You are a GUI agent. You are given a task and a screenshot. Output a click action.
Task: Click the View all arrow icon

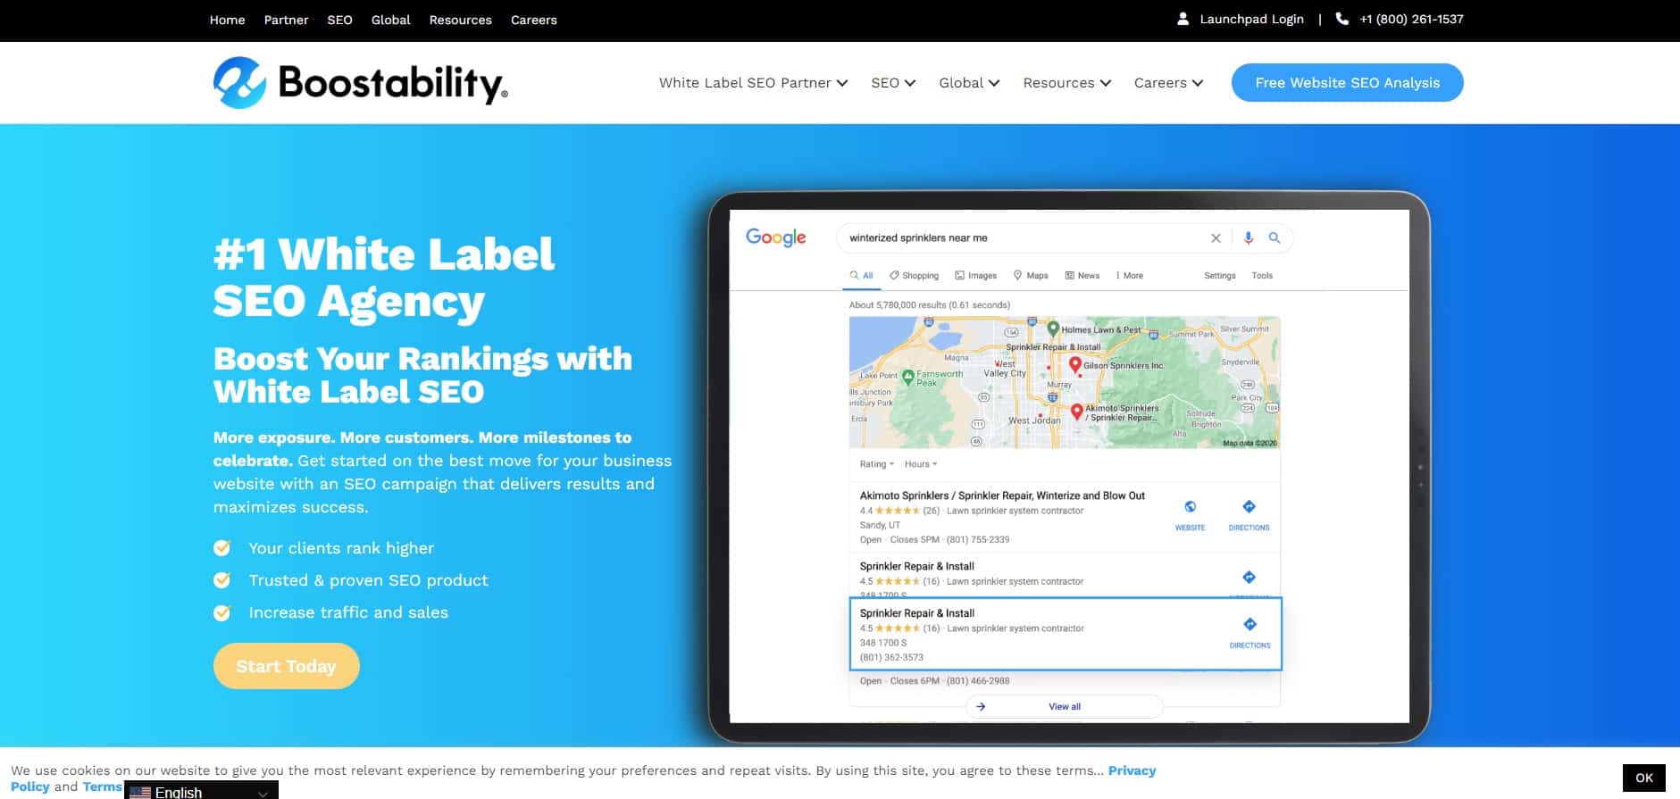click(981, 706)
